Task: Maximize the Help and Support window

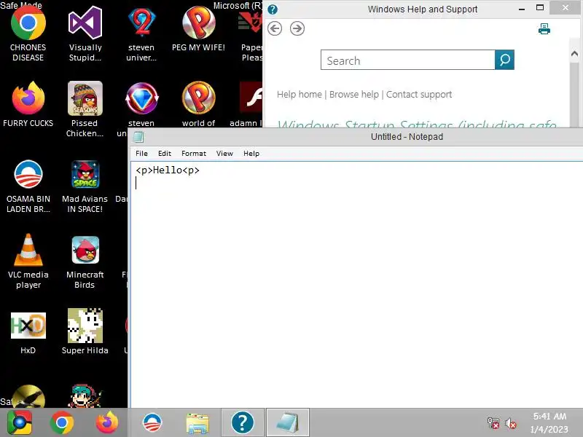Action: [x=540, y=8]
